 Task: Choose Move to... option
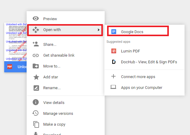(66, 66)
